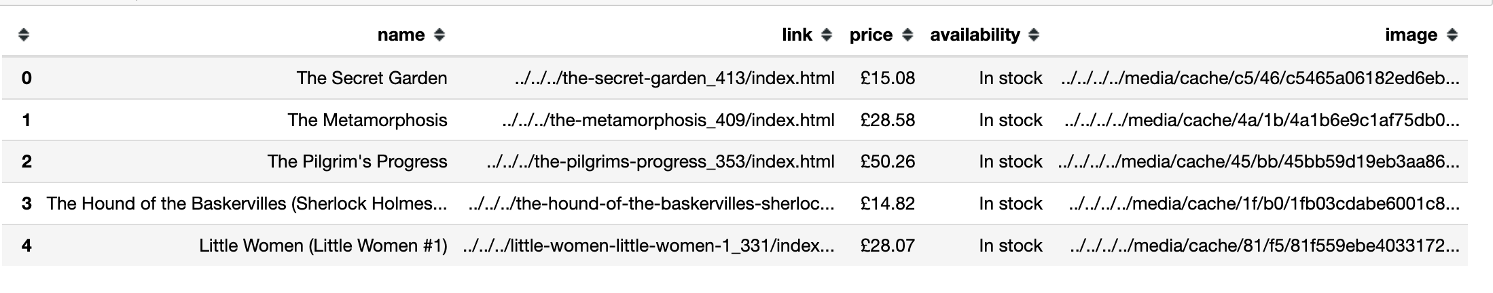
Task: Click the link column header label
Action: point(797,35)
